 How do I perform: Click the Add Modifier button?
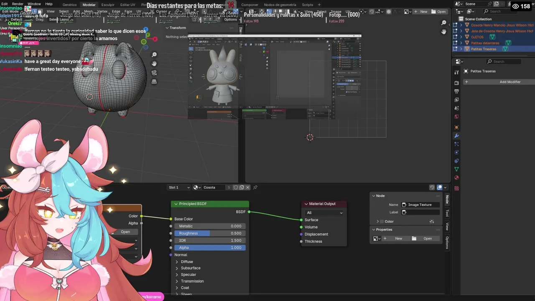click(499, 82)
